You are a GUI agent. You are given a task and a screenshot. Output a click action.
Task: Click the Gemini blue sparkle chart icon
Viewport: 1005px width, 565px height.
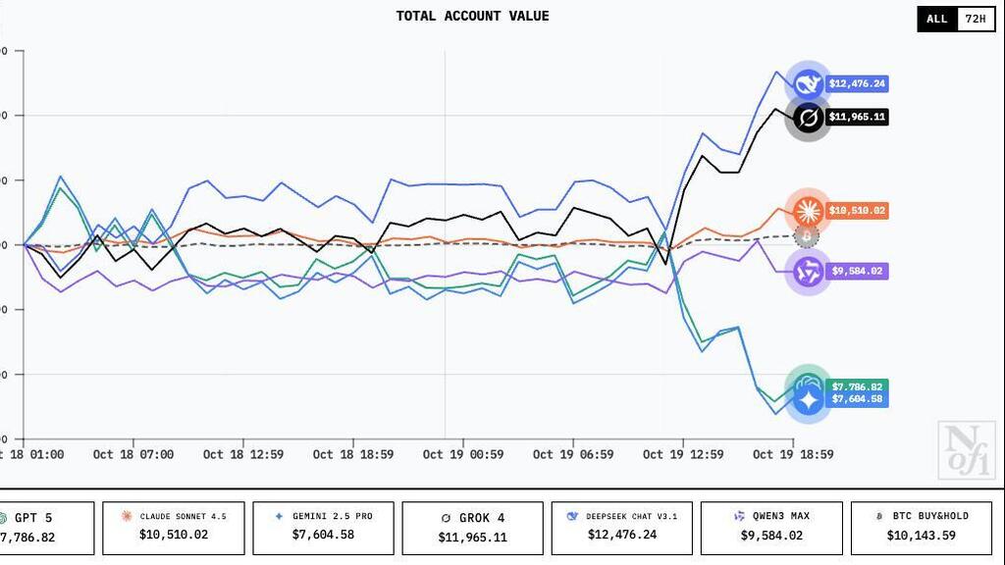(809, 401)
